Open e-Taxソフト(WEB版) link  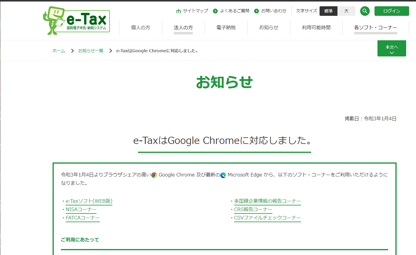click(89, 201)
